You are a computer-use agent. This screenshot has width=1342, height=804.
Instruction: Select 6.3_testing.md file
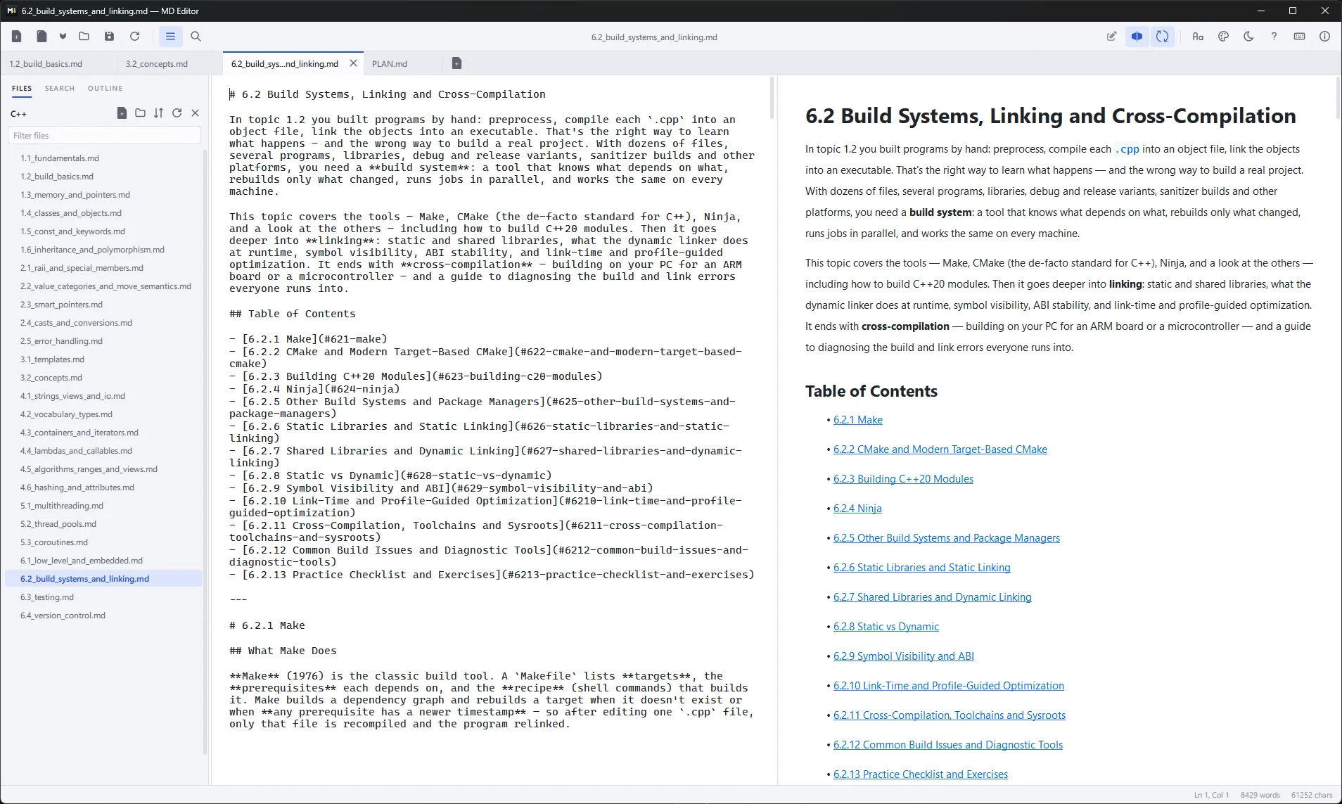point(103,597)
